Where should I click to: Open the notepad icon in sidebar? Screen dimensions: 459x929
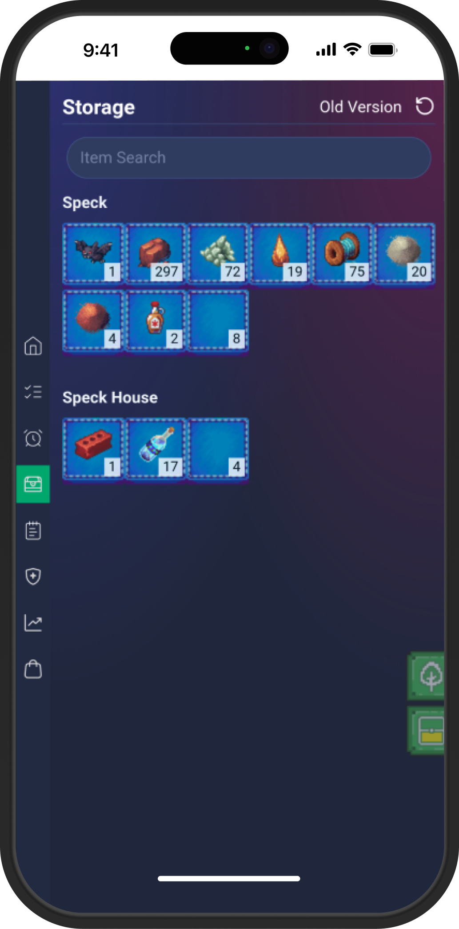click(33, 531)
